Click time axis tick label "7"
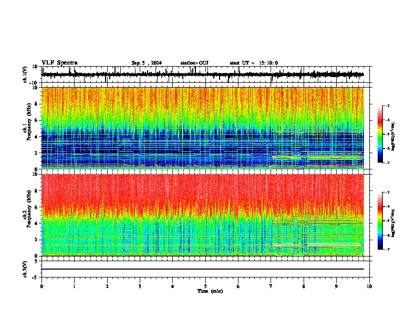416x321 pixels. 271,286
